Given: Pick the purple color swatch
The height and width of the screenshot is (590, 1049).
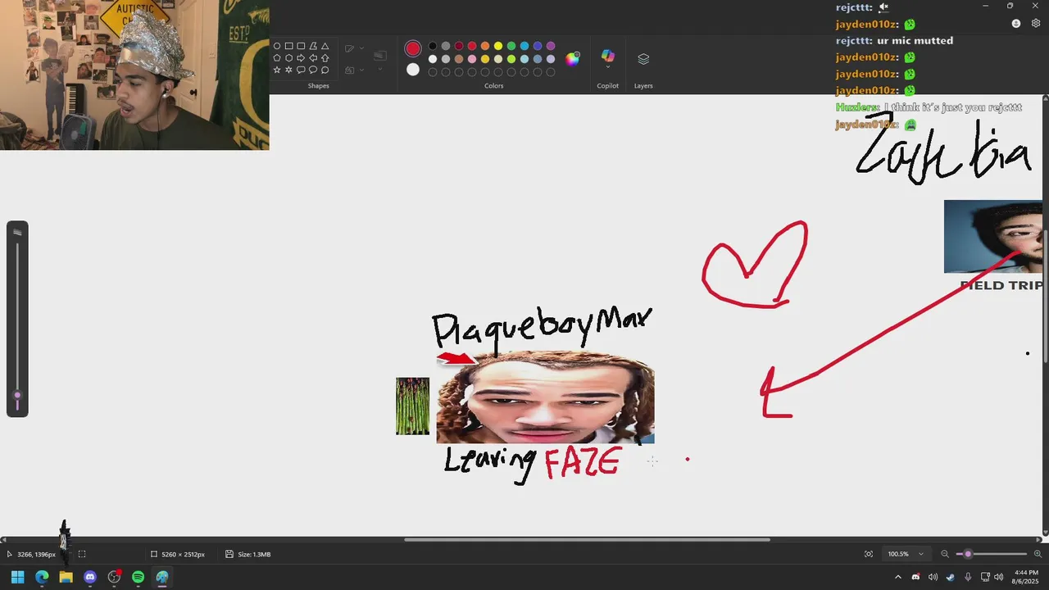Looking at the screenshot, I should (551, 46).
